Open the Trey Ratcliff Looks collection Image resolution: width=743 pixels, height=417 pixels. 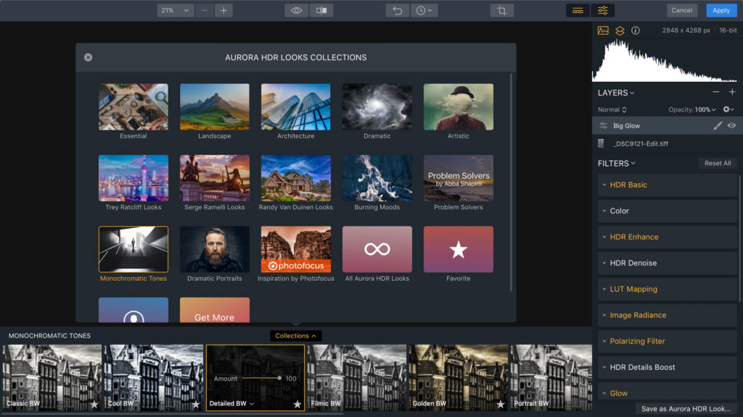tap(134, 178)
